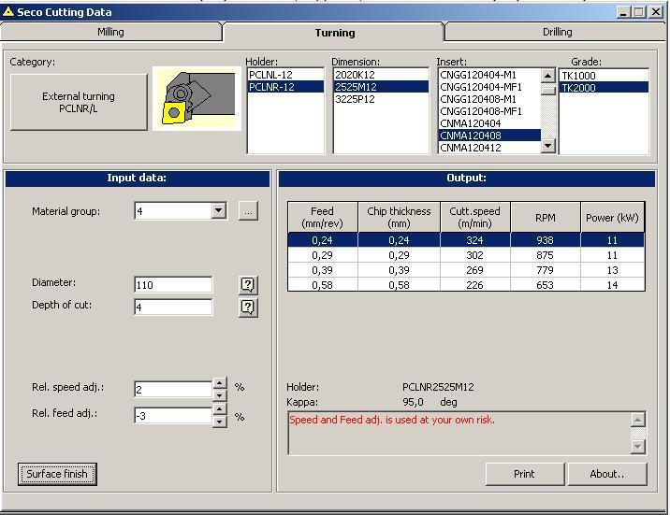This screenshot has width=670, height=515.
Task: Select output row with feed 0,58
Action: tap(466, 284)
